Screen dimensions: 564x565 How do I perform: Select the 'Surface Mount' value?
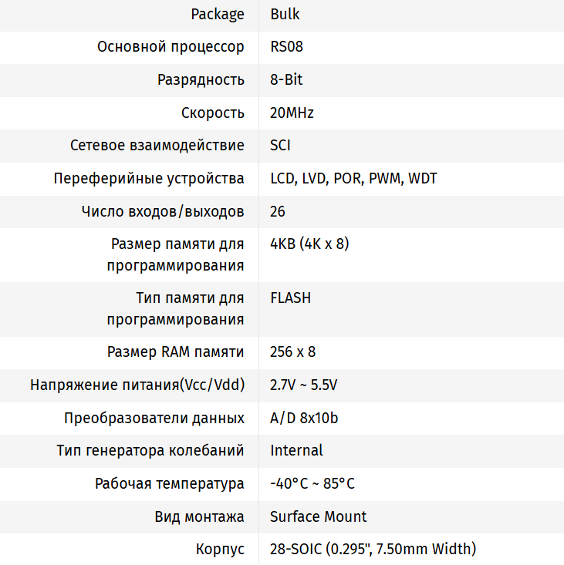coord(318,517)
